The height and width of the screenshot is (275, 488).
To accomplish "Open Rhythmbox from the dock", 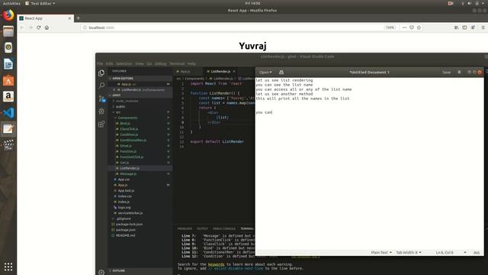I will point(8,47).
